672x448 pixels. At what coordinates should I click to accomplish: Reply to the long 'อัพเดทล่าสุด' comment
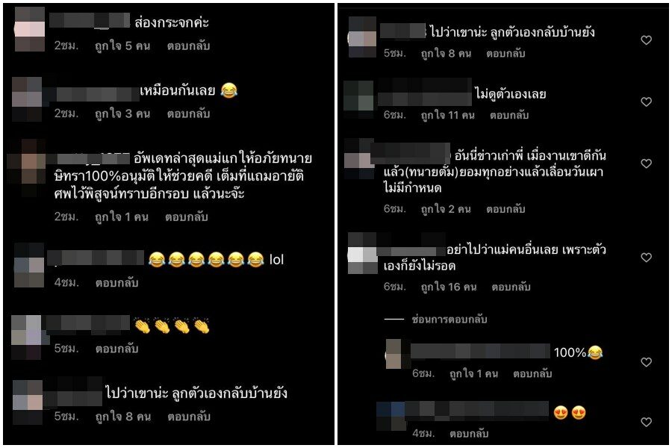coord(187,217)
